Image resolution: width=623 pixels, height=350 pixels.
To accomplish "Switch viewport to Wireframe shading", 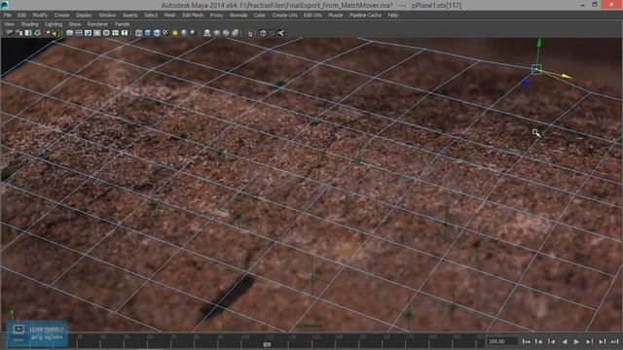I will (x=138, y=33).
